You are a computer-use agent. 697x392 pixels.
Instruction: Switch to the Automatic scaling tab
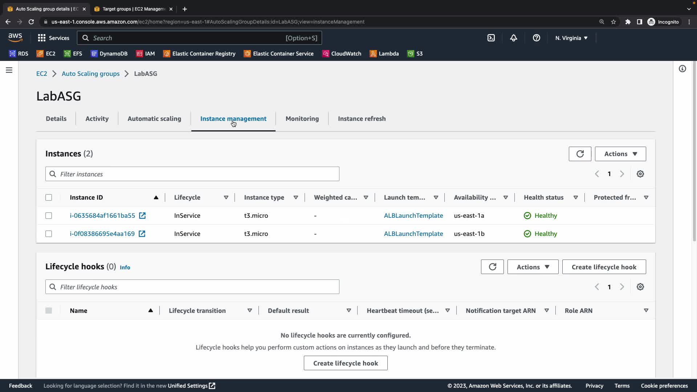tap(154, 119)
